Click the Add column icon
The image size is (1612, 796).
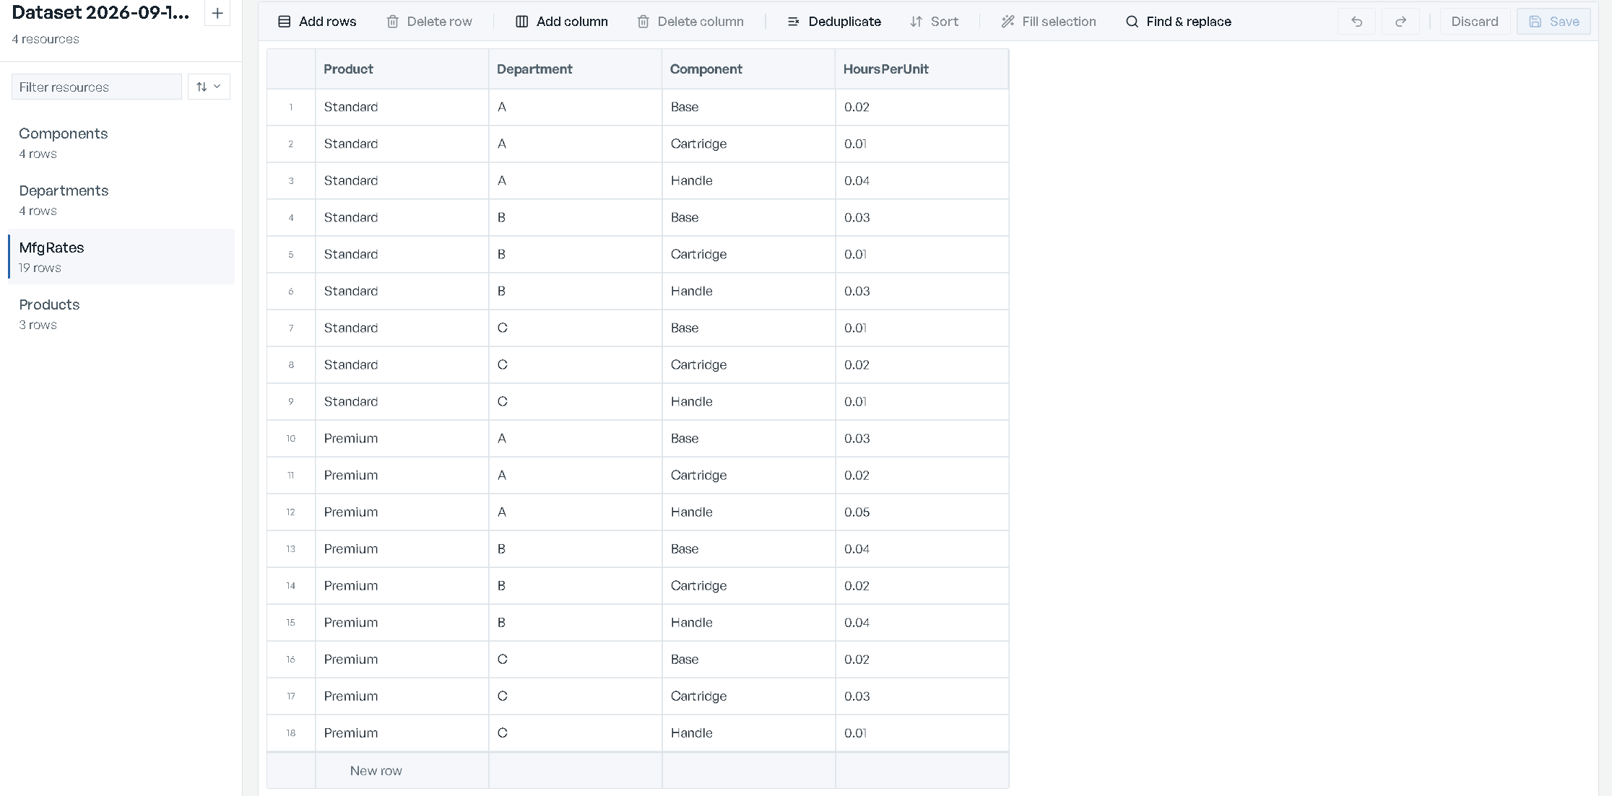click(521, 22)
